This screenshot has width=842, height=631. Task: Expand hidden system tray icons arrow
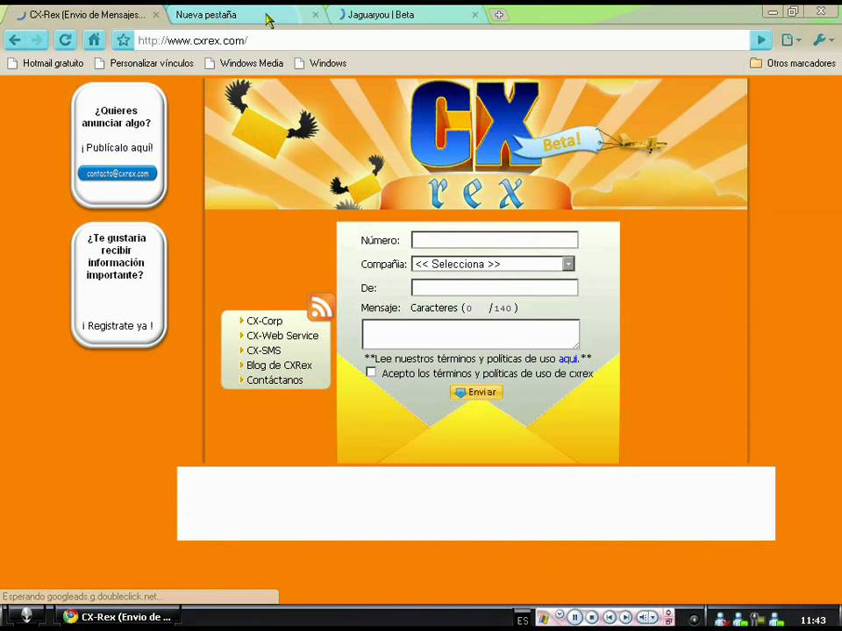pyautogui.click(x=693, y=620)
